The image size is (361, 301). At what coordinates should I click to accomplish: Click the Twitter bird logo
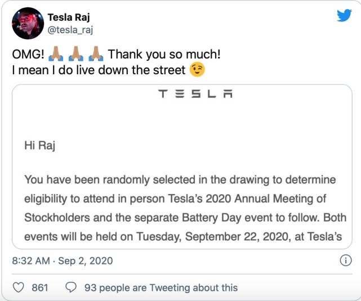point(344,16)
